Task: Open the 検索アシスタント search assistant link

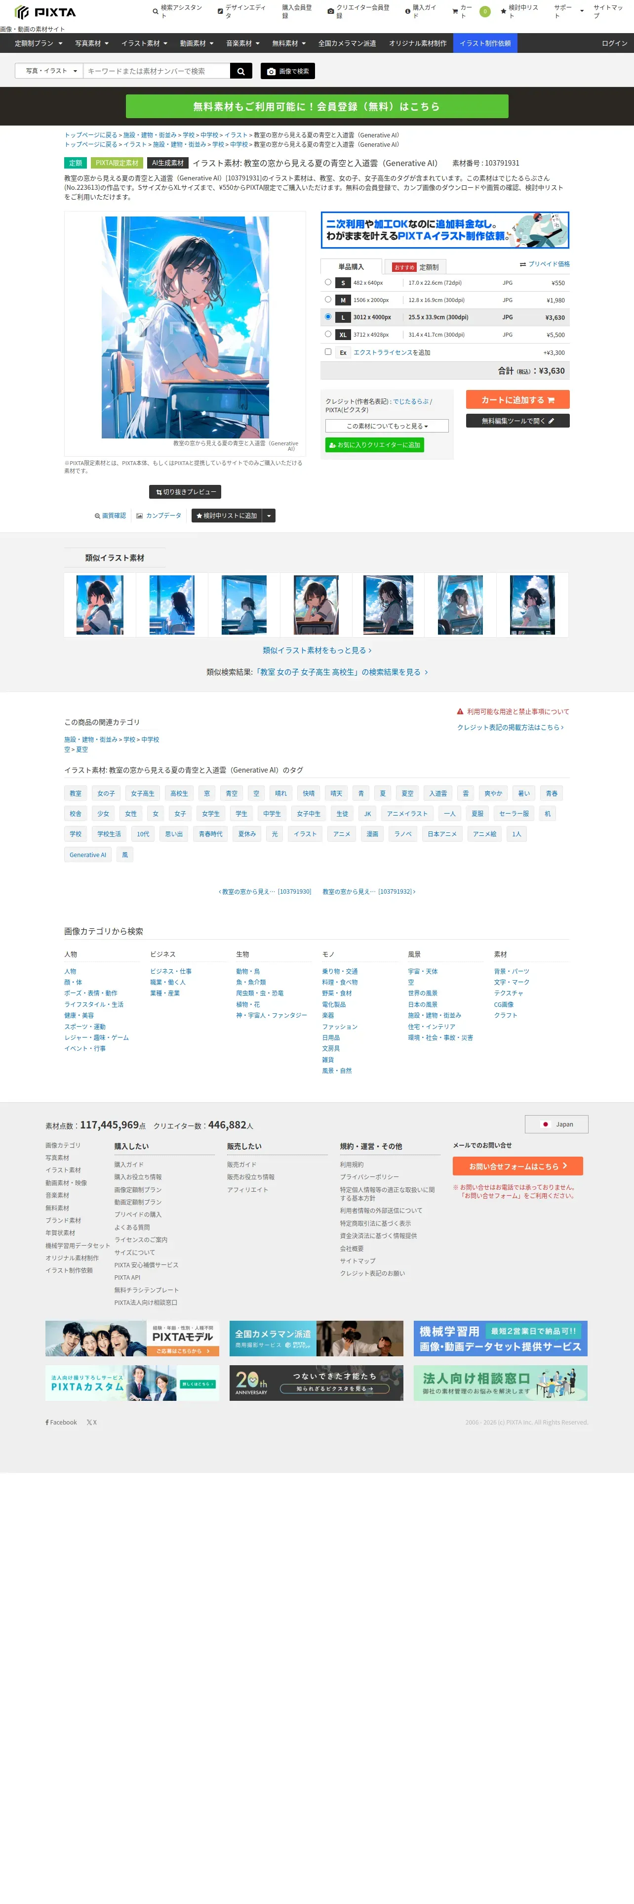Action: click(177, 12)
